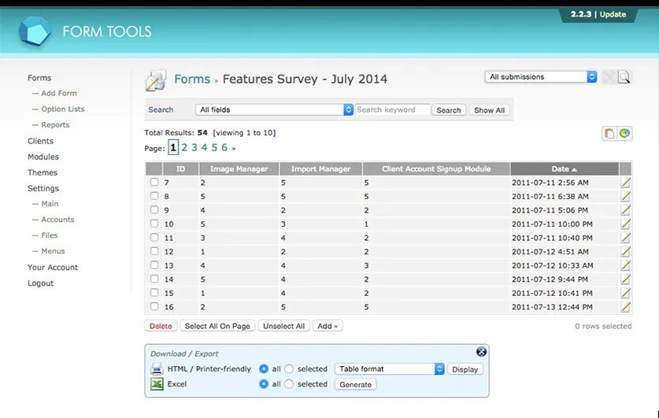Viewport: 659px width, 418px height.
Task: Select 'all' radio for HTML / Printer-friendly
Action: coord(264,369)
